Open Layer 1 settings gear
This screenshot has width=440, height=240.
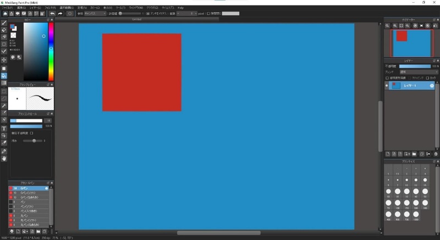click(432, 86)
